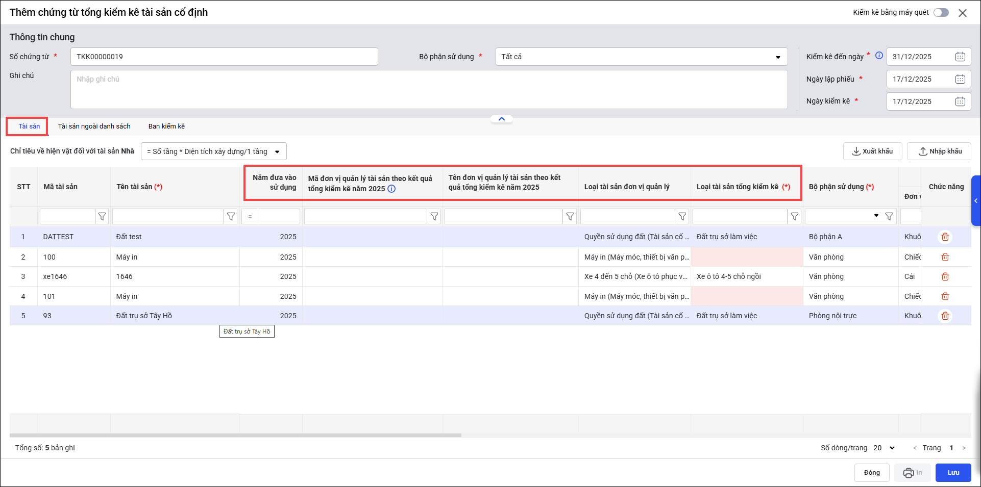Click the Xuất khẩu button
Screen dimensions: 981x487
tap(872, 151)
